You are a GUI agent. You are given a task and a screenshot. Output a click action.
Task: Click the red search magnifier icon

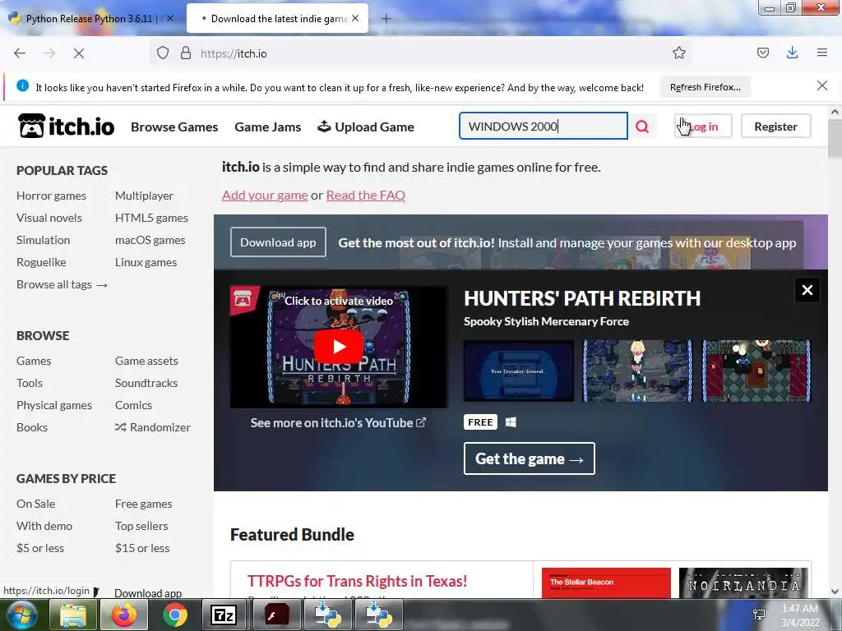pyautogui.click(x=642, y=127)
